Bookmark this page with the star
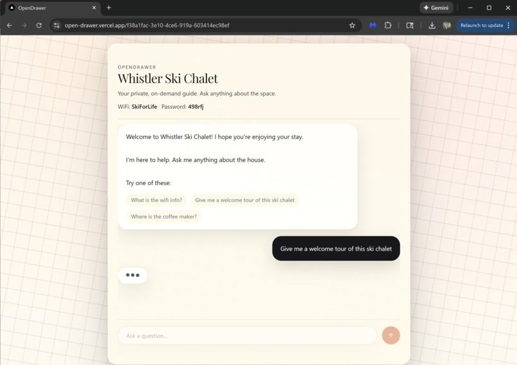 click(x=352, y=26)
